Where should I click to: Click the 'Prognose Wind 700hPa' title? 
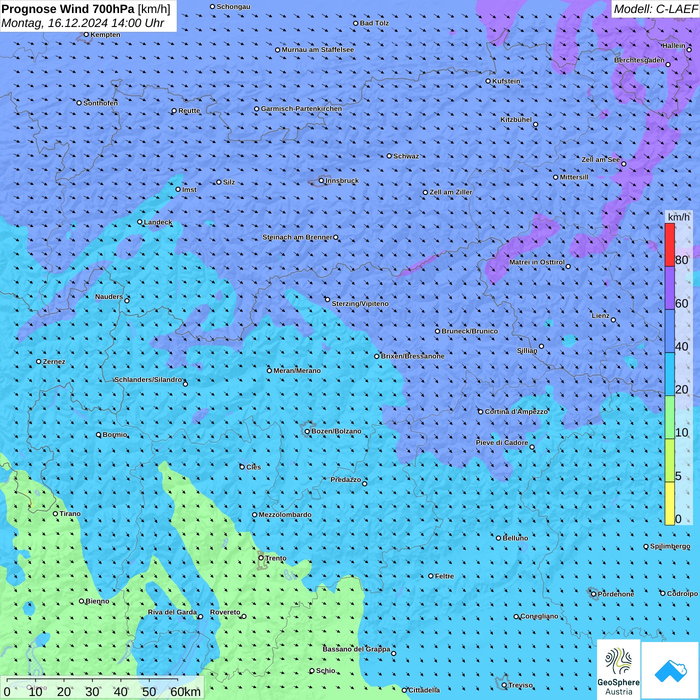(x=68, y=9)
